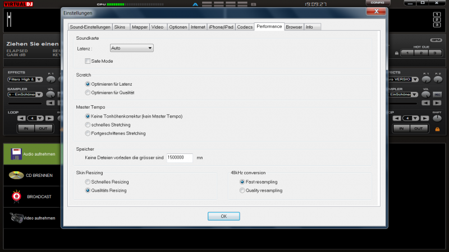Viewport: 449px width, 252px height.
Task: Switch to Optionen tab
Action: click(x=178, y=27)
